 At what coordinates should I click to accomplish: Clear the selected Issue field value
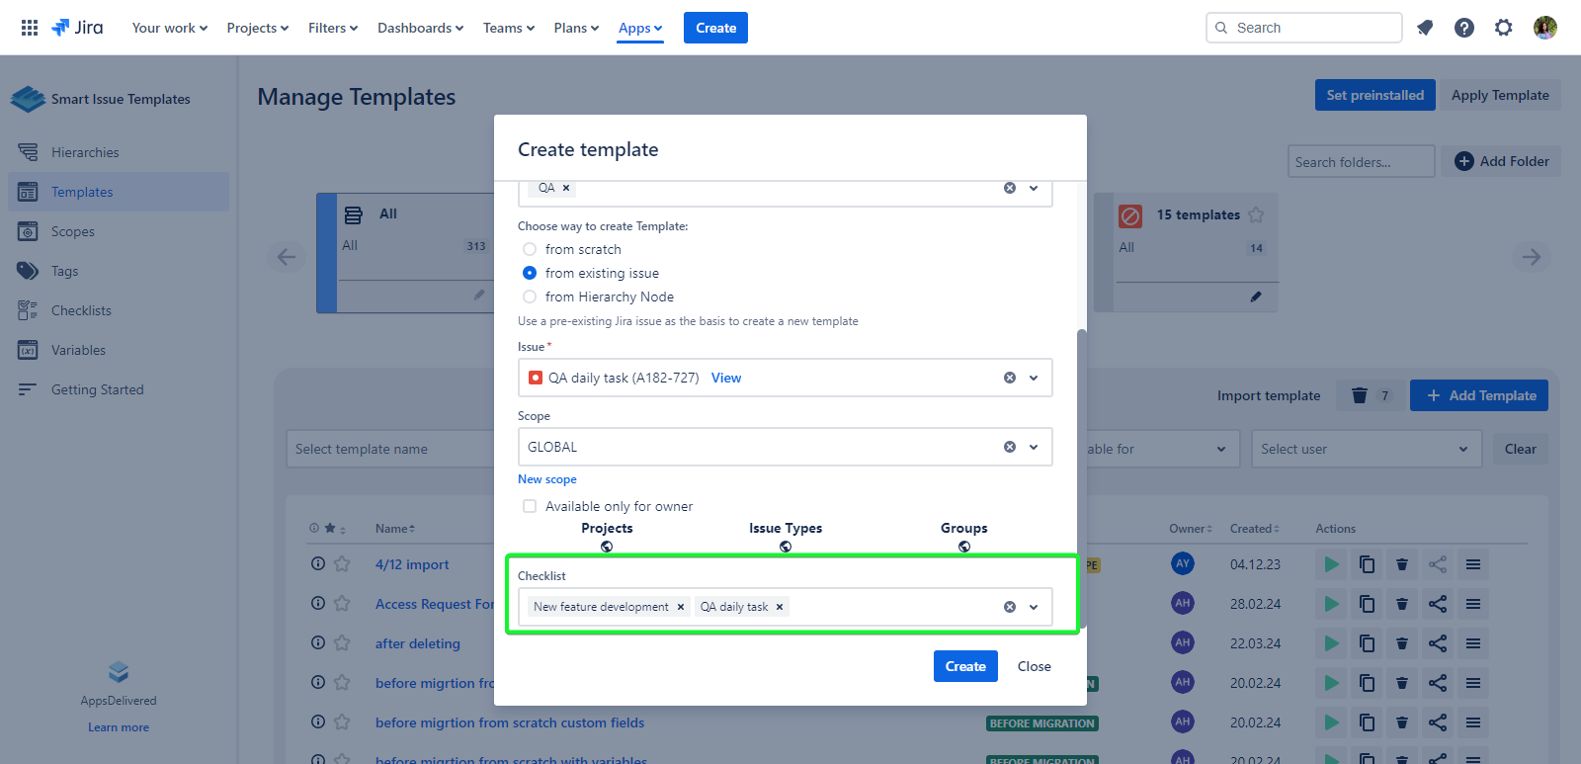coord(1010,378)
